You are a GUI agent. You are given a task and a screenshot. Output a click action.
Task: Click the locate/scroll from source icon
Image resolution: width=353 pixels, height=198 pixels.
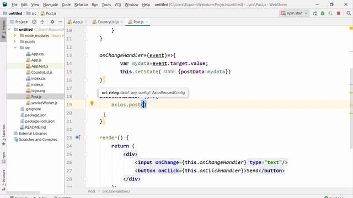[34, 22]
